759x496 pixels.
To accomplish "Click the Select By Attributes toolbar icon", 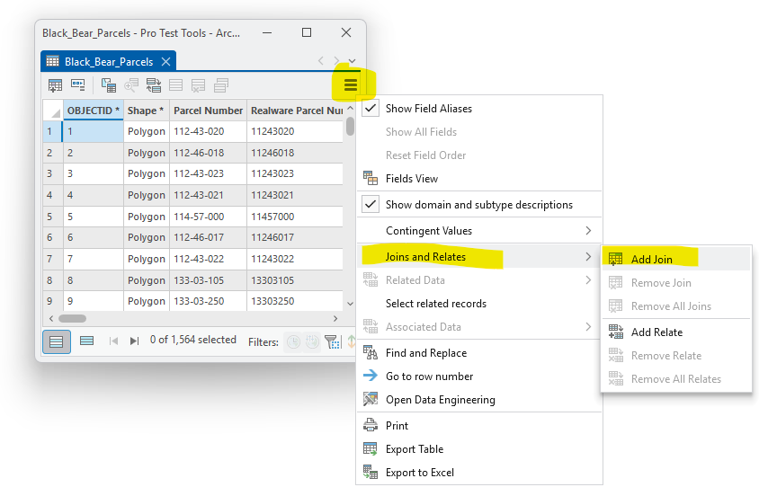I will tap(109, 85).
